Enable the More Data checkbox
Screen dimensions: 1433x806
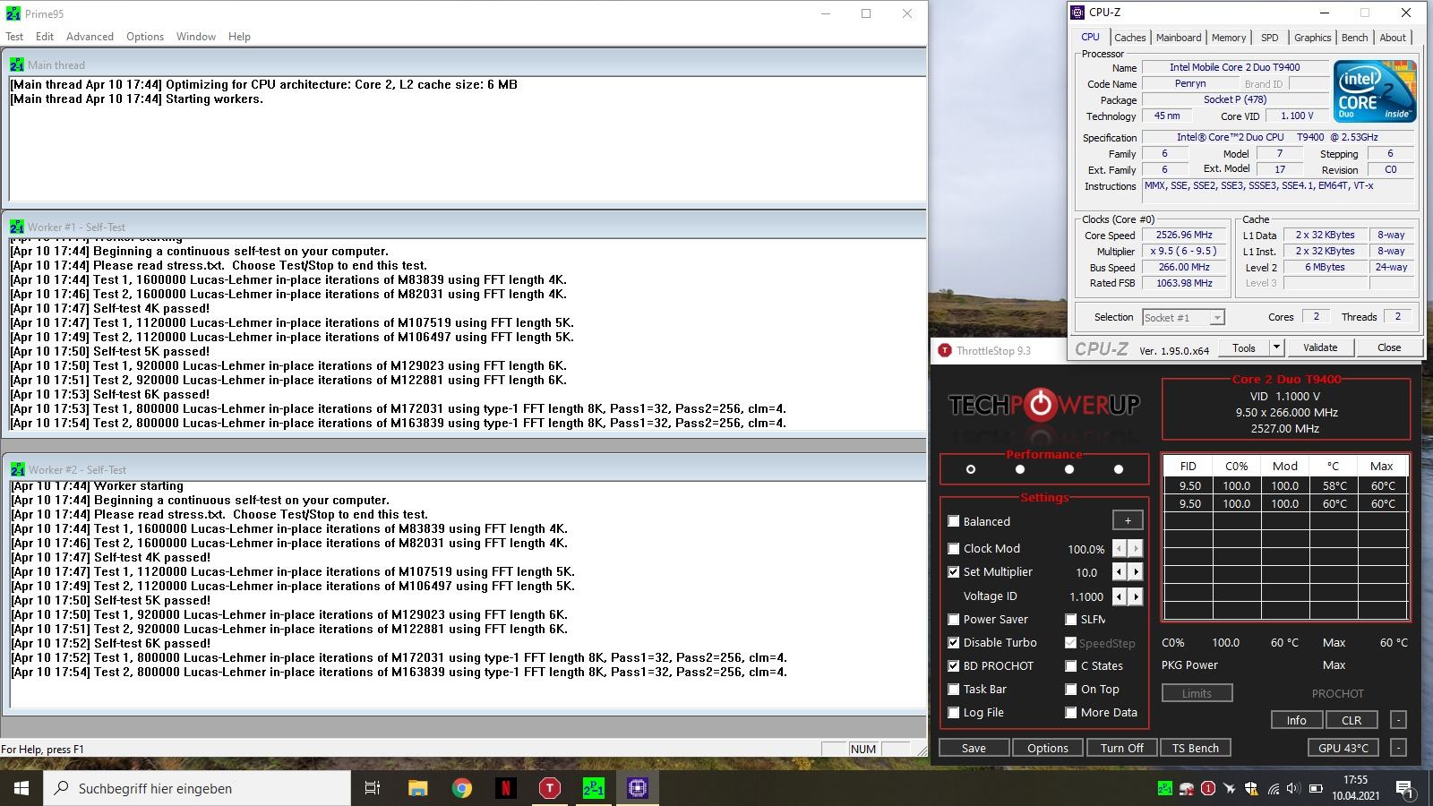click(1070, 712)
